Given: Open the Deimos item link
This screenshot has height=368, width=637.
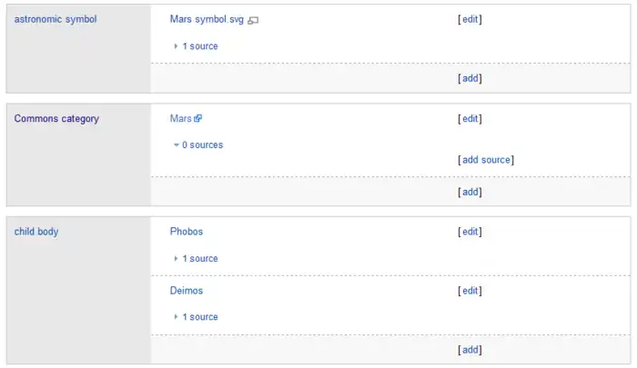Looking at the screenshot, I should [186, 291].
